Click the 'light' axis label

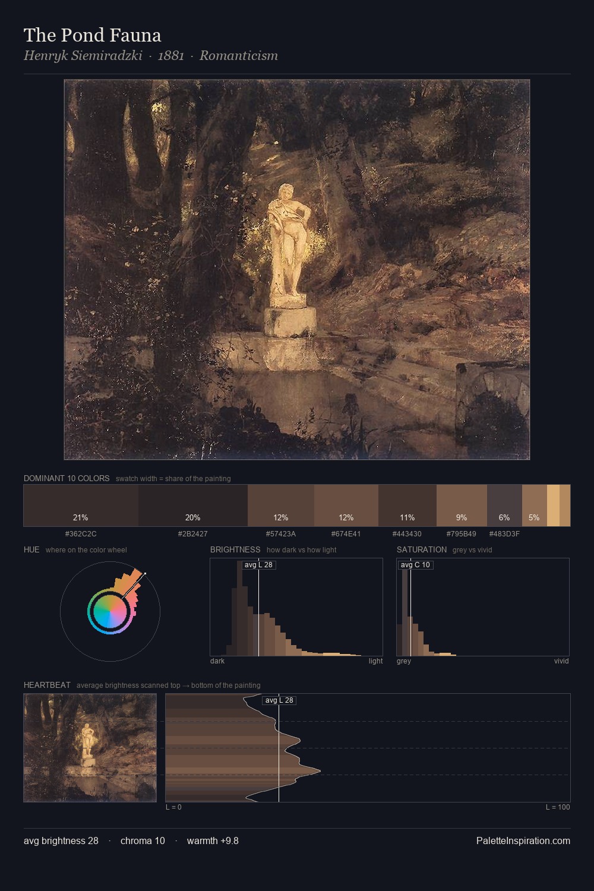click(376, 661)
